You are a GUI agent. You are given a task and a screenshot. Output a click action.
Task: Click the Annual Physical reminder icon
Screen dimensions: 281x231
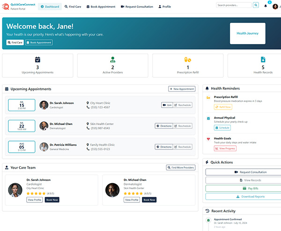tap(208, 119)
